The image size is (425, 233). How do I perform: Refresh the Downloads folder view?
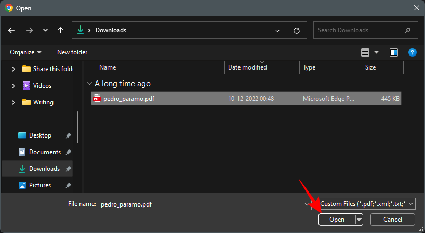coord(297,30)
